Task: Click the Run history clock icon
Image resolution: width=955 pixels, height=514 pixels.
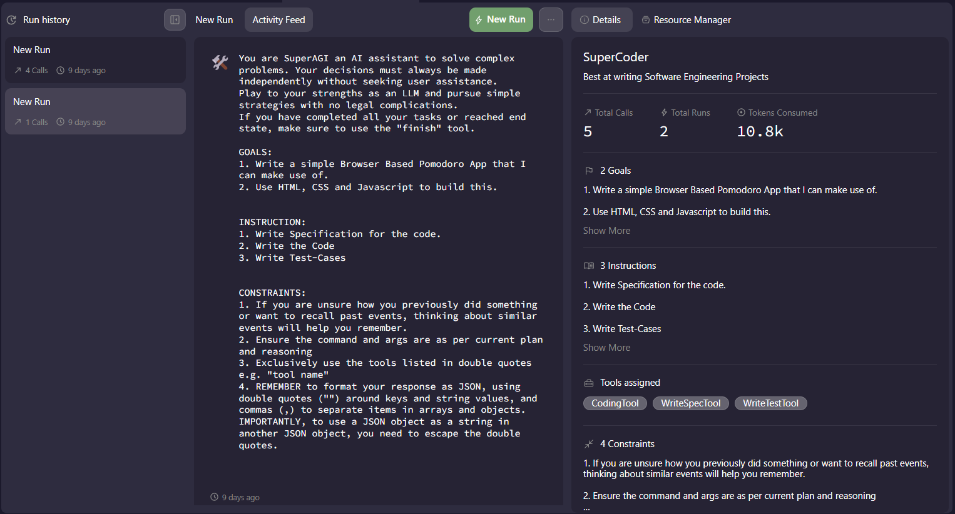Action: pos(11,20)
